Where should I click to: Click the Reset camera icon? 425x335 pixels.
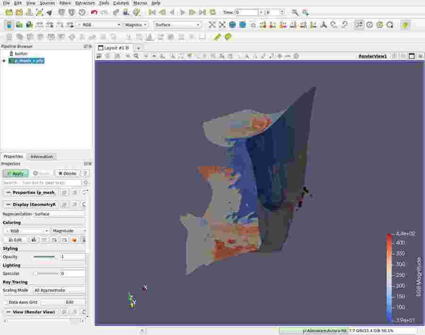(x=212, y=25)
